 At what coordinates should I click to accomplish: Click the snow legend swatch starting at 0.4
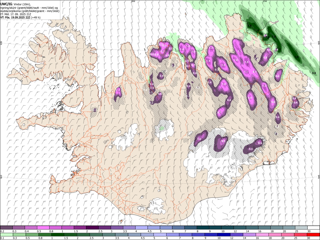click(31, 228)
